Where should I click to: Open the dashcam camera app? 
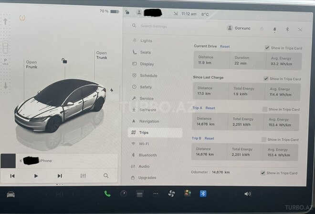click(x=124, y=194)
